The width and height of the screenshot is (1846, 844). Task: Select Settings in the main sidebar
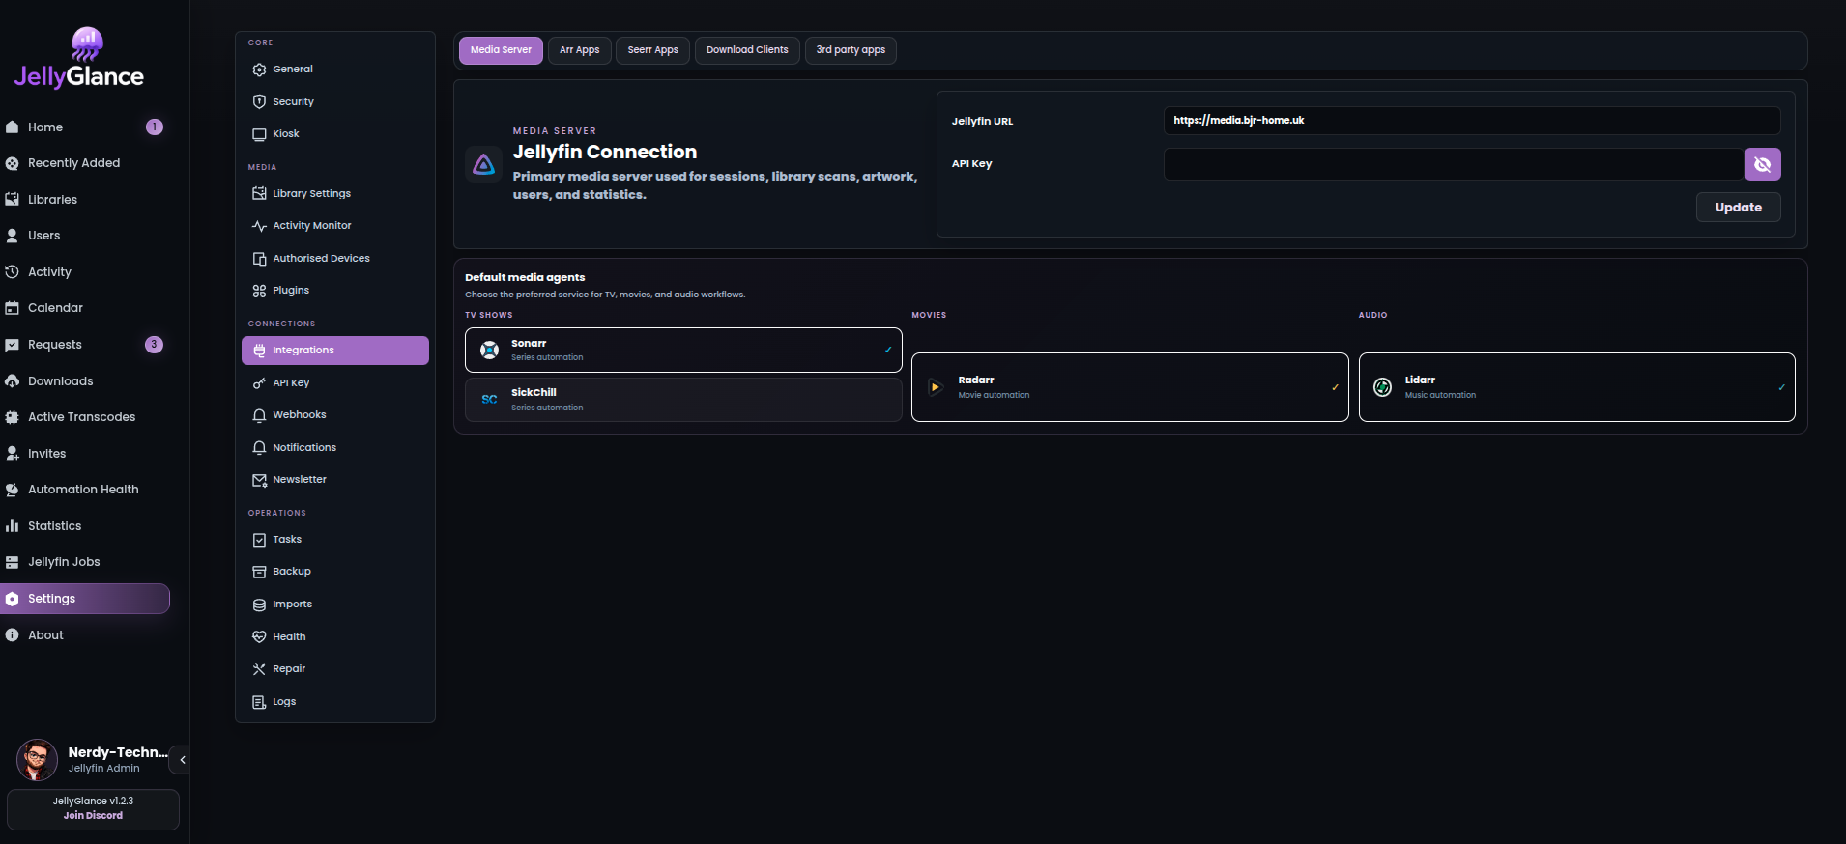click(x=85, y=599)
